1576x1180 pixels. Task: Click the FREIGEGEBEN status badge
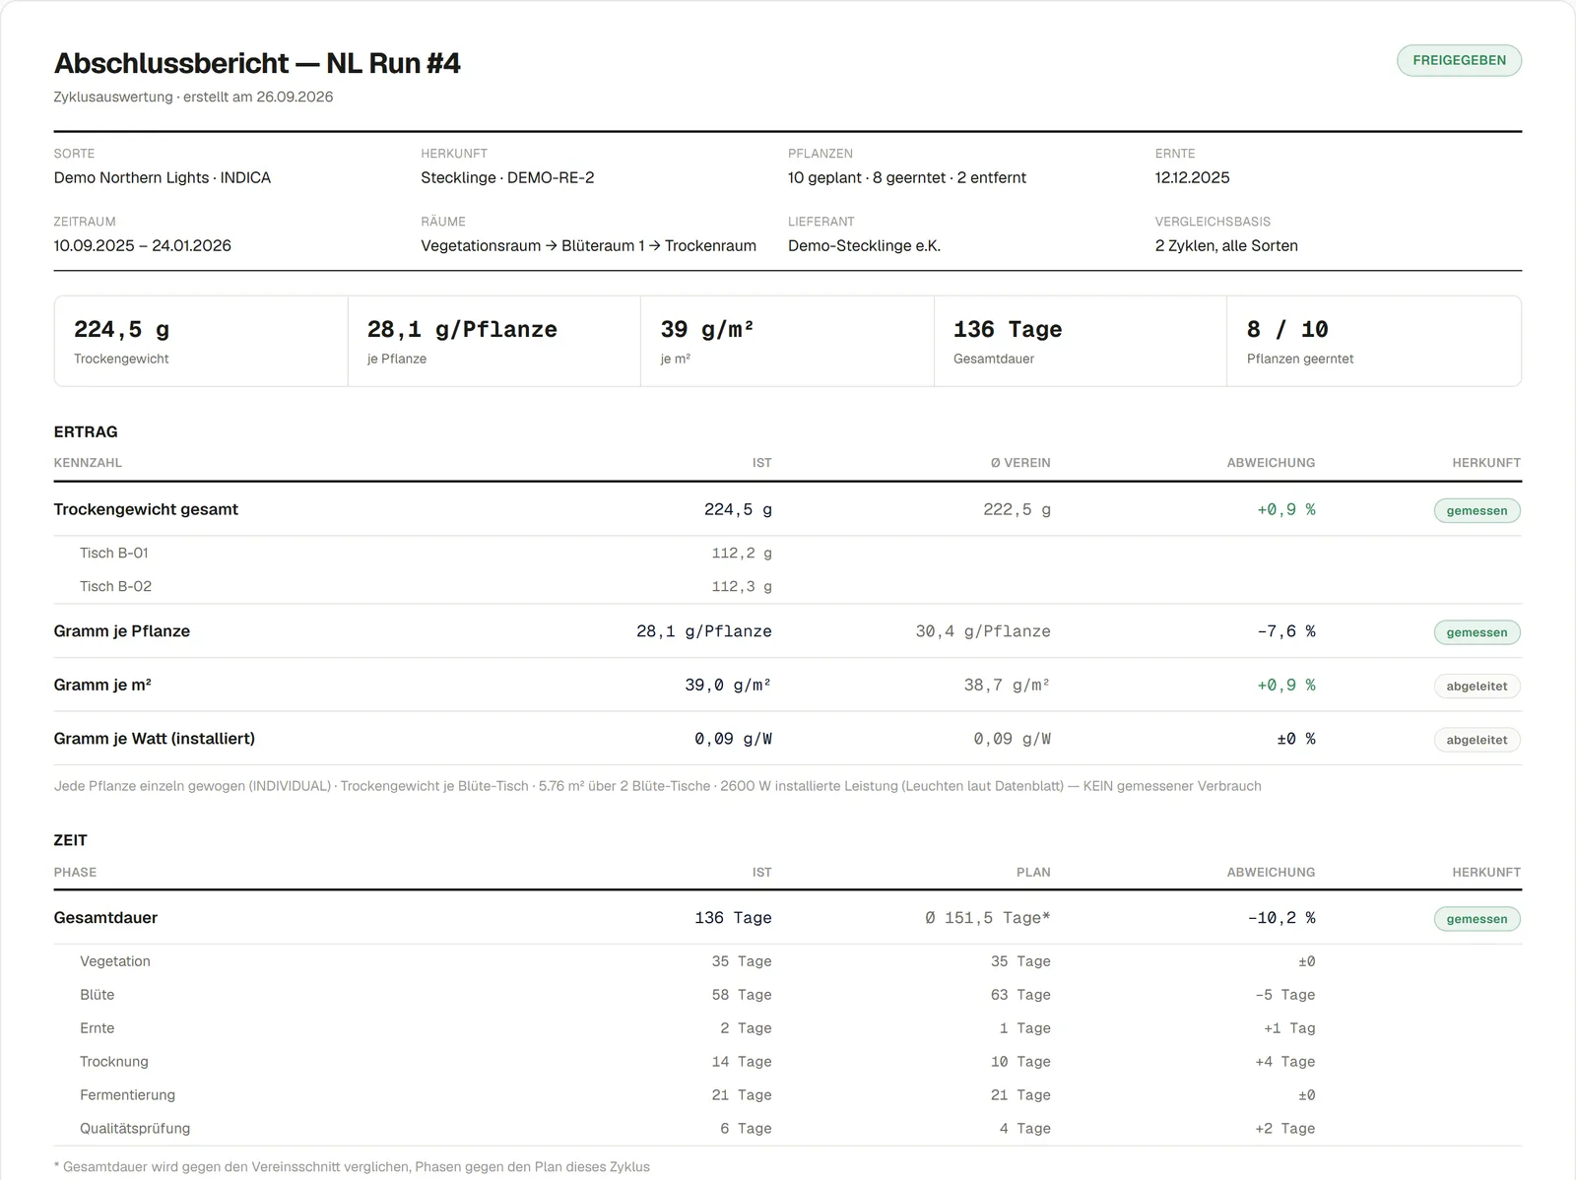[1459, 60]
